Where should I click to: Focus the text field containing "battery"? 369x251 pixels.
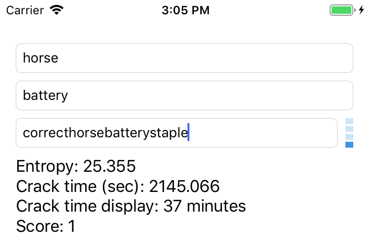tap(184, 95)
